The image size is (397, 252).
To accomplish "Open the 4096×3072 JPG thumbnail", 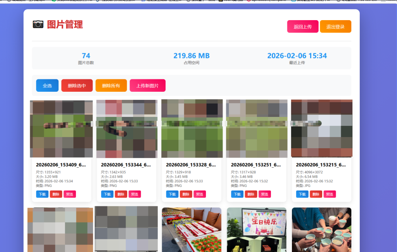I will tap(321, 129).
